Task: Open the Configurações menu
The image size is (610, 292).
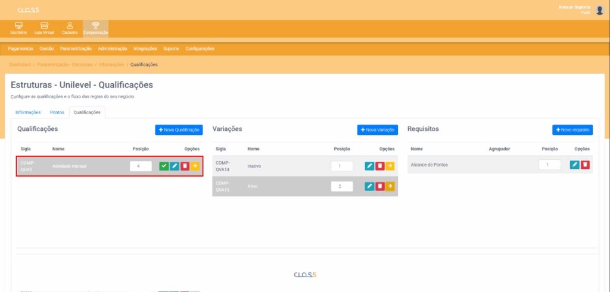Action: [x=200, y=49]
